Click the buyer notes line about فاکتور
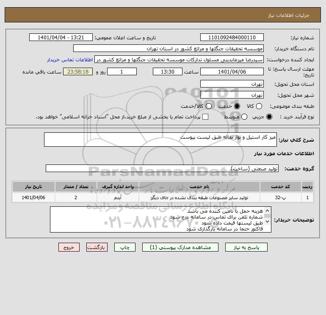The width and height of the screenshot is (326, 315). [224, 229]
